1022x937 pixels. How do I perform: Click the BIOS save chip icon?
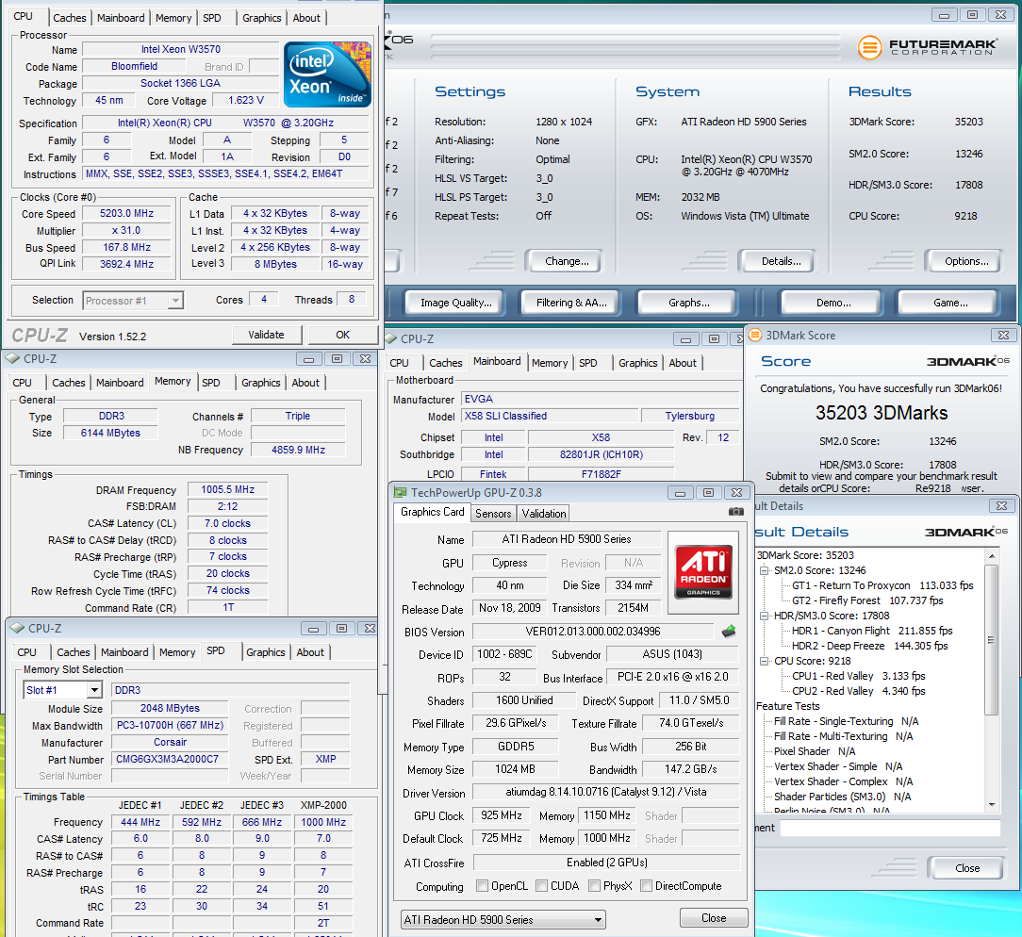tap(729, 632)
